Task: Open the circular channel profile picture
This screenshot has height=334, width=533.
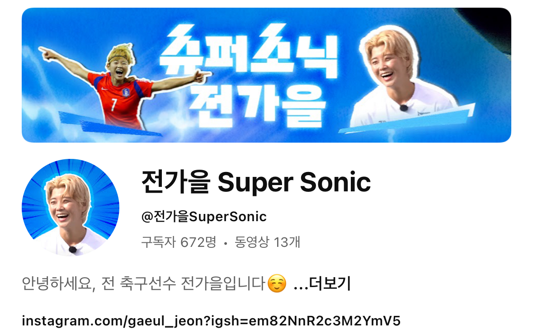Action: (71, 207)
